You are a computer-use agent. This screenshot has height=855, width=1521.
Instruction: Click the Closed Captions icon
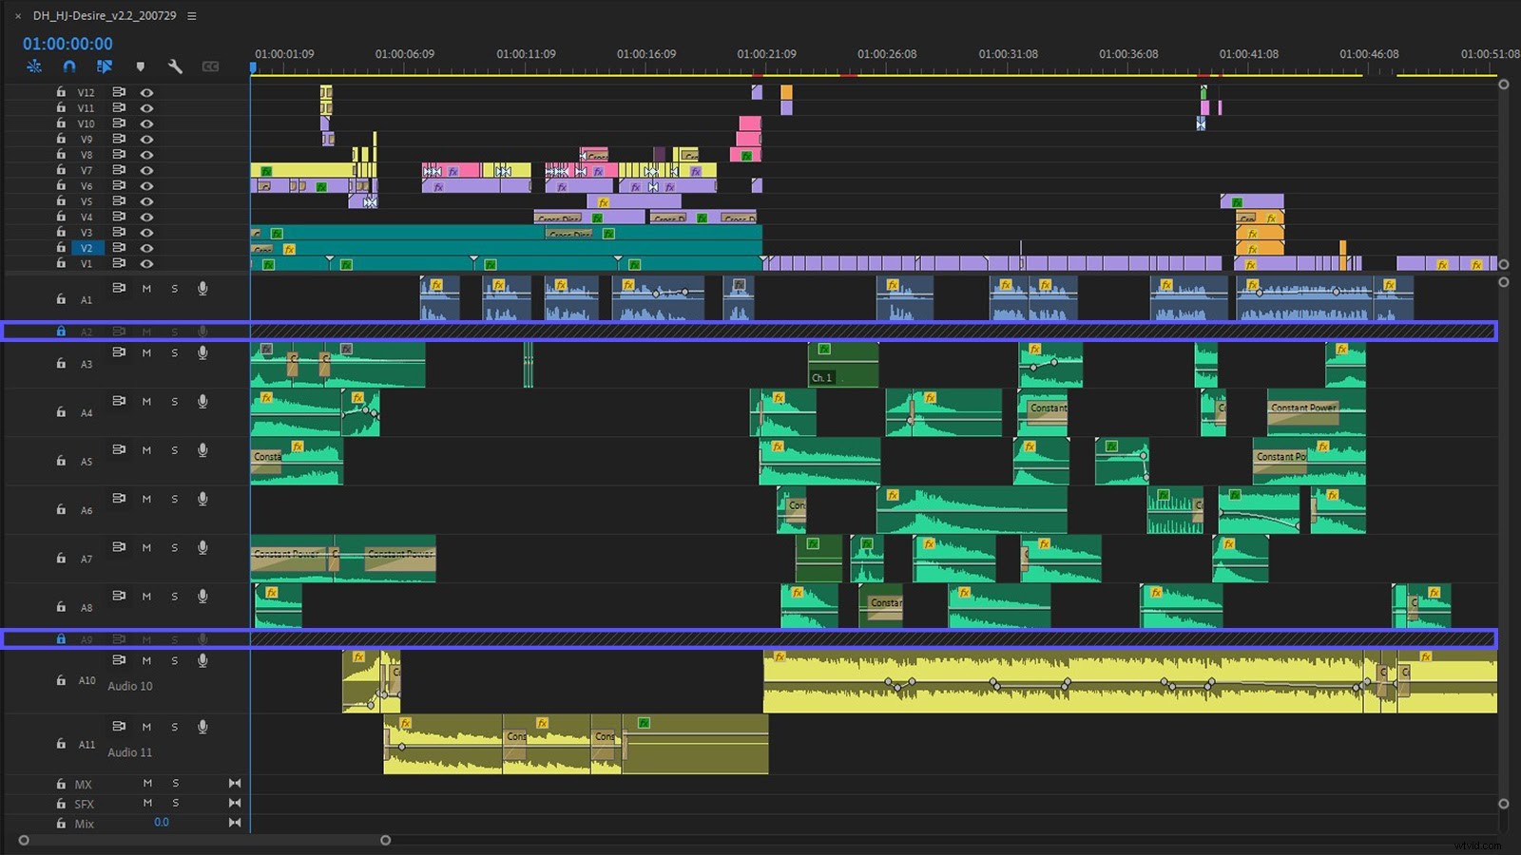click(x=210, y=66)
